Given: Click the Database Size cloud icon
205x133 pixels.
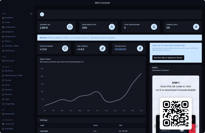Looking at the screenshot, I should (70, 27).
